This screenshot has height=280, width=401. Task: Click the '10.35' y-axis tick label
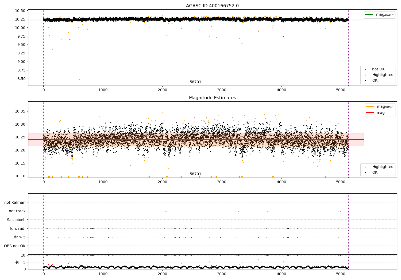click(20, 111)
